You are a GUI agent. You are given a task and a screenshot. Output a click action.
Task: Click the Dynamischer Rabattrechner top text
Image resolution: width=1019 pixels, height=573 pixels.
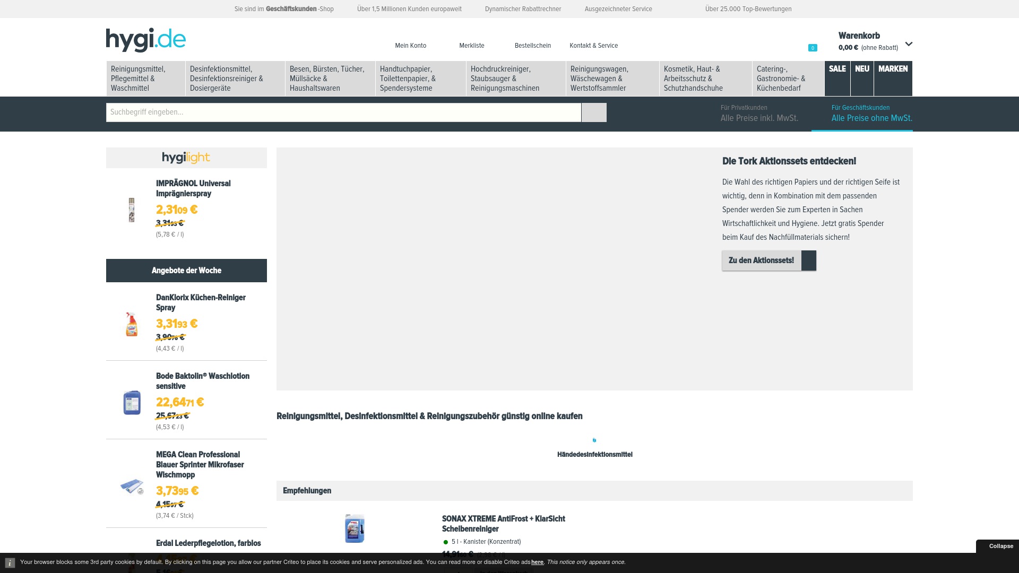pos(523,9)
